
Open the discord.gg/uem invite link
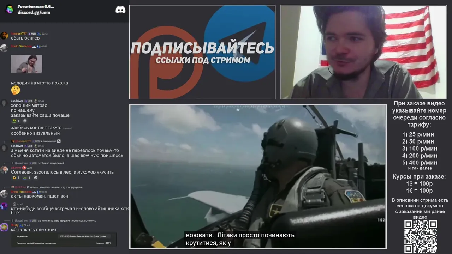pos(34,12)
